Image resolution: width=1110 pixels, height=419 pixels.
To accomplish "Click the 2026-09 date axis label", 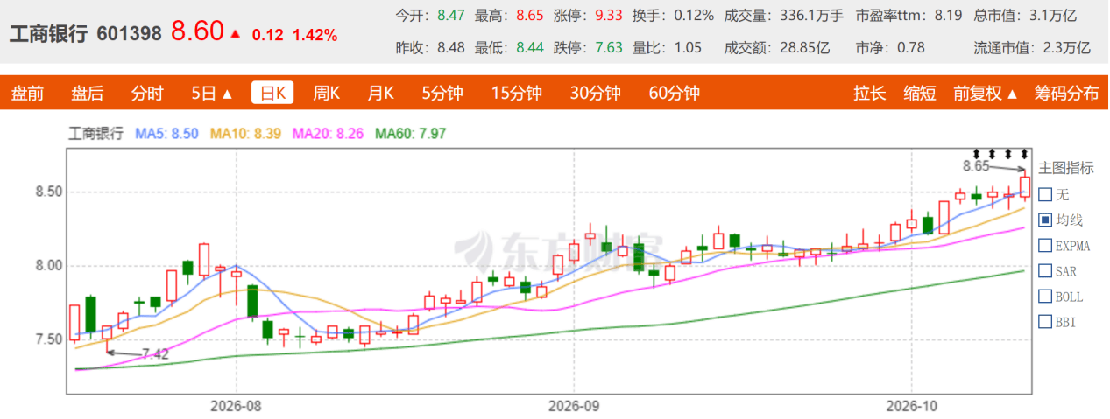I will 573,406.
